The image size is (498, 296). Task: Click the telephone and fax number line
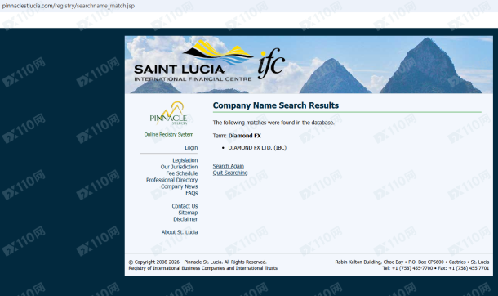click(x=436, y=268)
